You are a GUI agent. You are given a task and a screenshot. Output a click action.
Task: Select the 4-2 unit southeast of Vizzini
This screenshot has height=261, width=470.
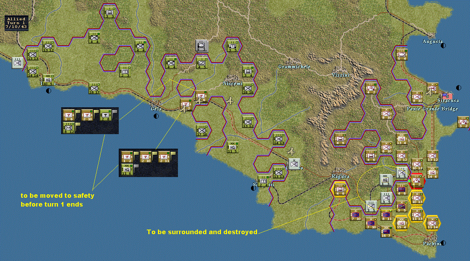[371, 88]
